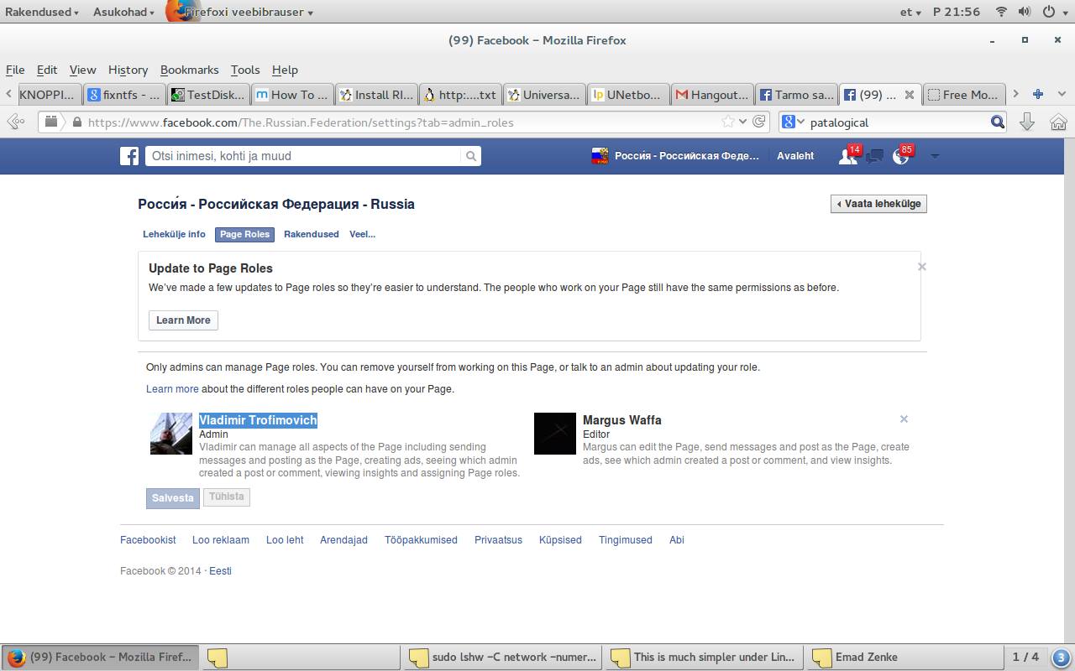Click into Facebook search field

(x=304, y=156)
